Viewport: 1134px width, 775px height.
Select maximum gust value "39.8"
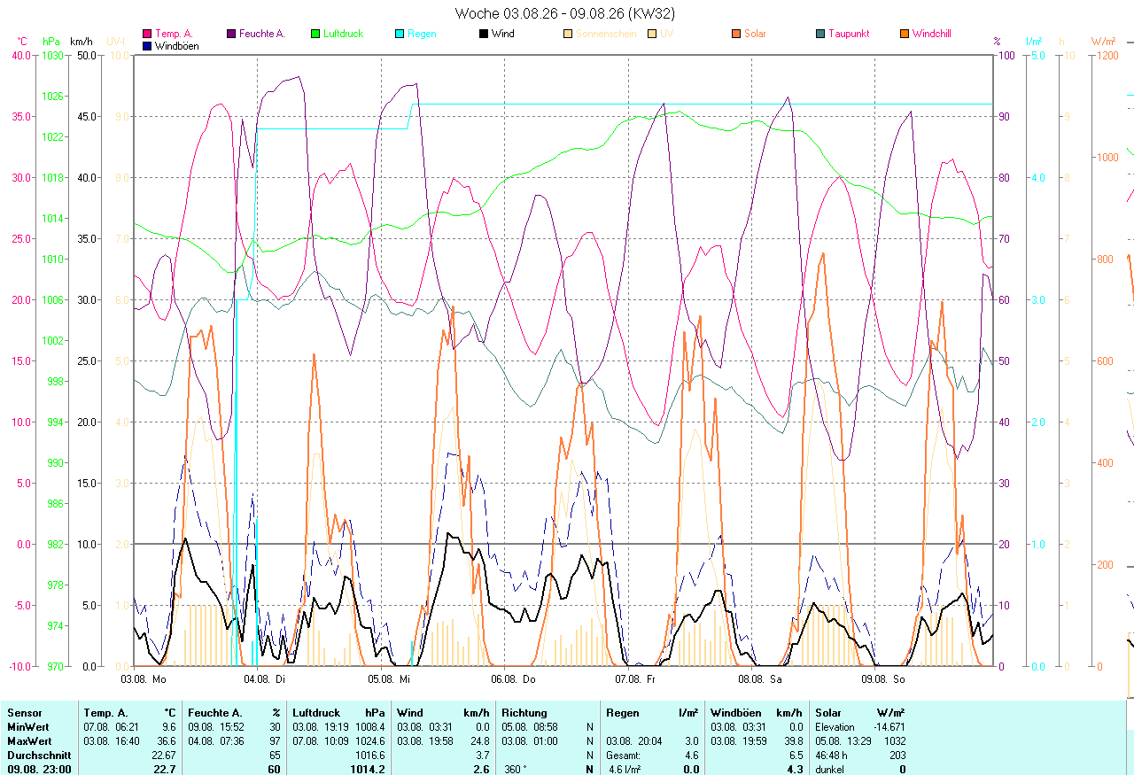coord(793,741)
